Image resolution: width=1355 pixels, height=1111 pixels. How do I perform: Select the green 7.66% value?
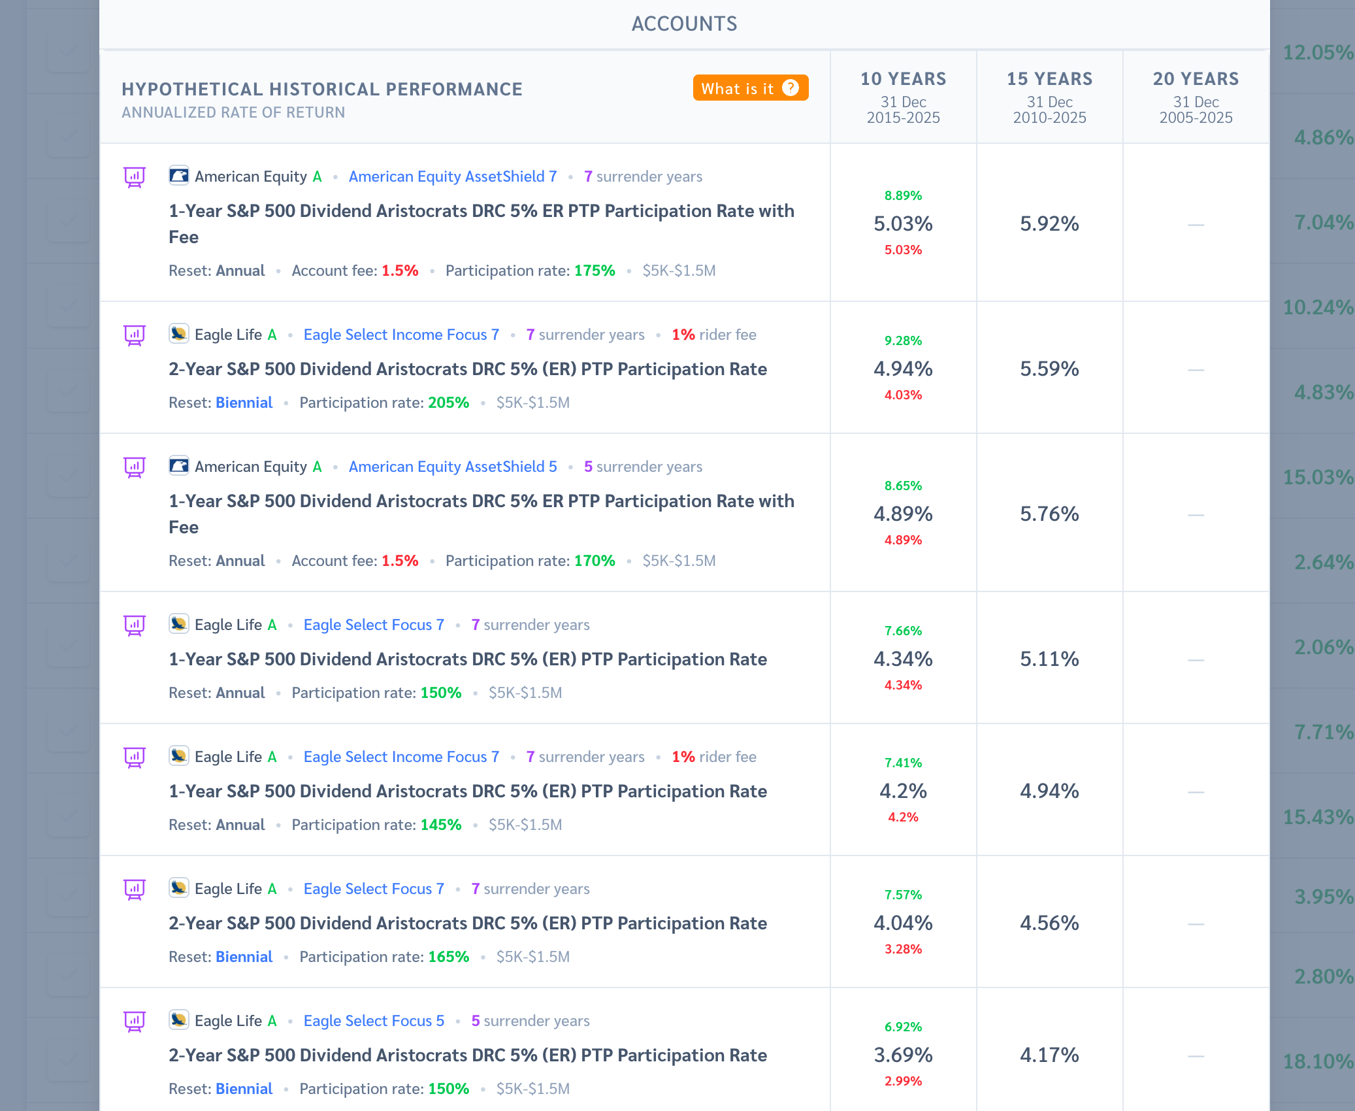pos(904,631)
